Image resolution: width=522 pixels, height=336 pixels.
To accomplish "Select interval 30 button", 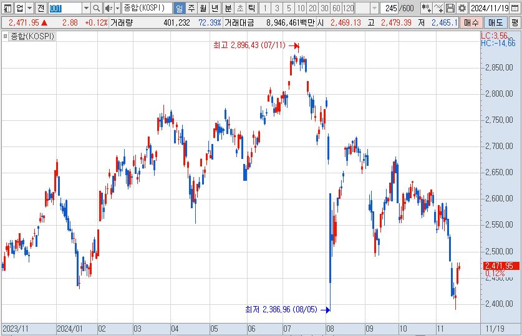I will 324,8.
